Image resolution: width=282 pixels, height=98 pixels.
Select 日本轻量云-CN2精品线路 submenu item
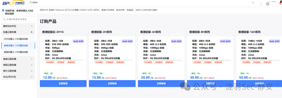pyautogui.click(x=18, y=39)
